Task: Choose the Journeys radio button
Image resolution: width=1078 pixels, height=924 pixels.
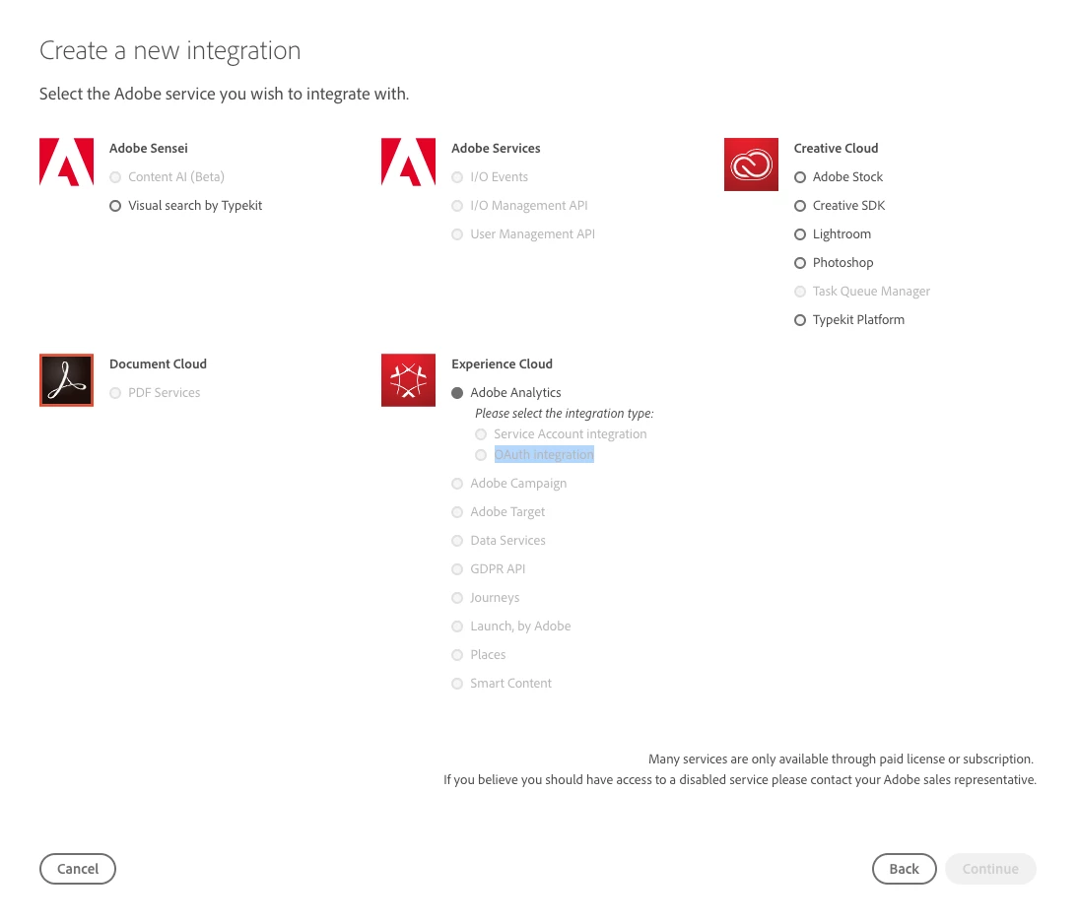Action: click(457, 598)
